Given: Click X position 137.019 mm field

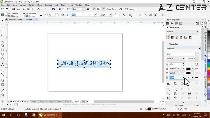Looking at the screenshot, I should [x=14, y=14].
